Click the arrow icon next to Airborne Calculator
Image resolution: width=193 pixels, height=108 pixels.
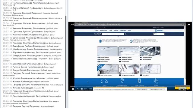pos(99,59)
